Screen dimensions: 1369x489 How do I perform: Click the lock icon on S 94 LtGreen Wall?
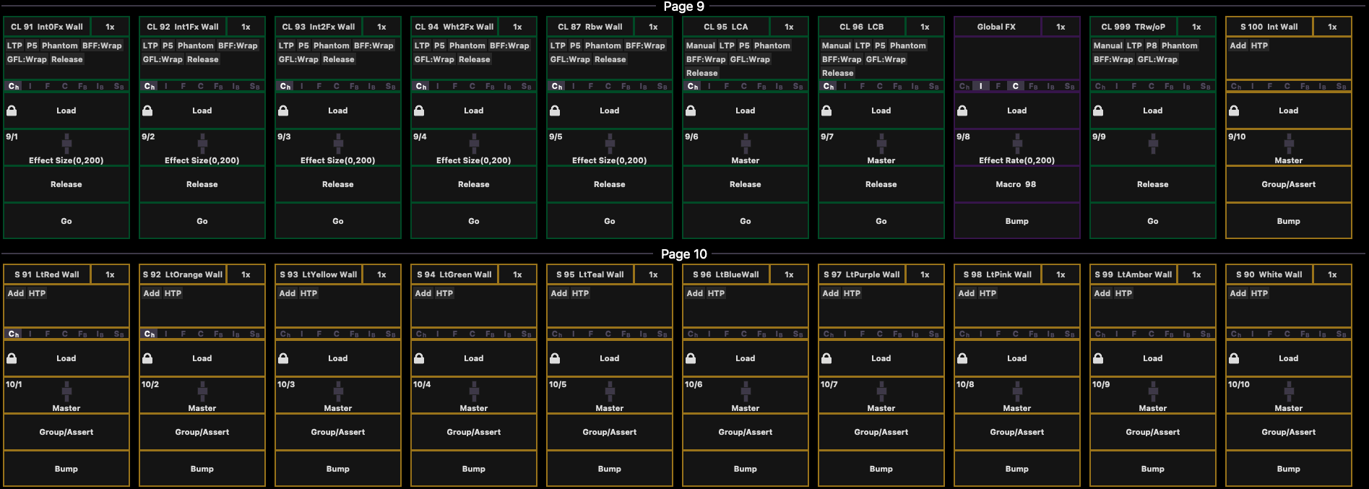click(x=419, y=358)
